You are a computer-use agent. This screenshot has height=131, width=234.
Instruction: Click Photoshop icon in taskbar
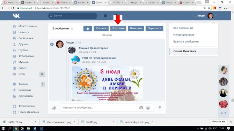click(41, 128)
